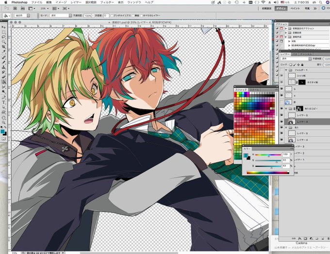
Task: Hide the 色1 のコピー group
Action: [x=281, y=109]
